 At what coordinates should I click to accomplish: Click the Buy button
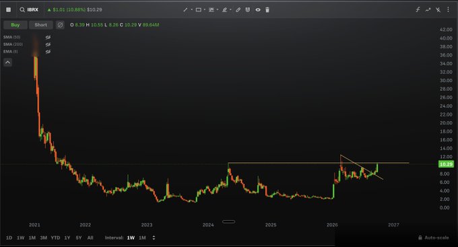(15, 25)
